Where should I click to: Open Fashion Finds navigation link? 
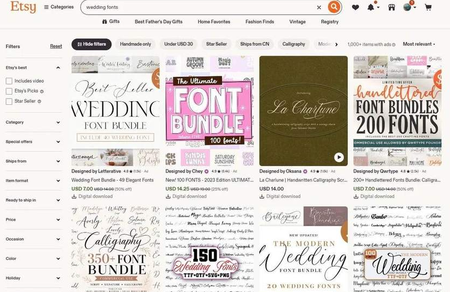(259, 22)
